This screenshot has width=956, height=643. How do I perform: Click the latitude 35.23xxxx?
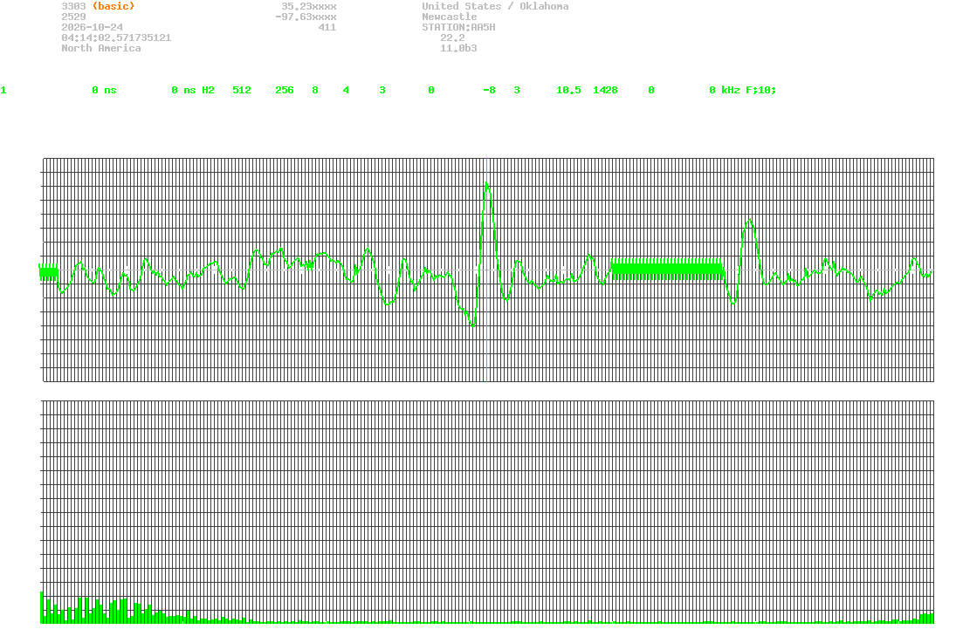pyautogui.click(x=309, y=6)
